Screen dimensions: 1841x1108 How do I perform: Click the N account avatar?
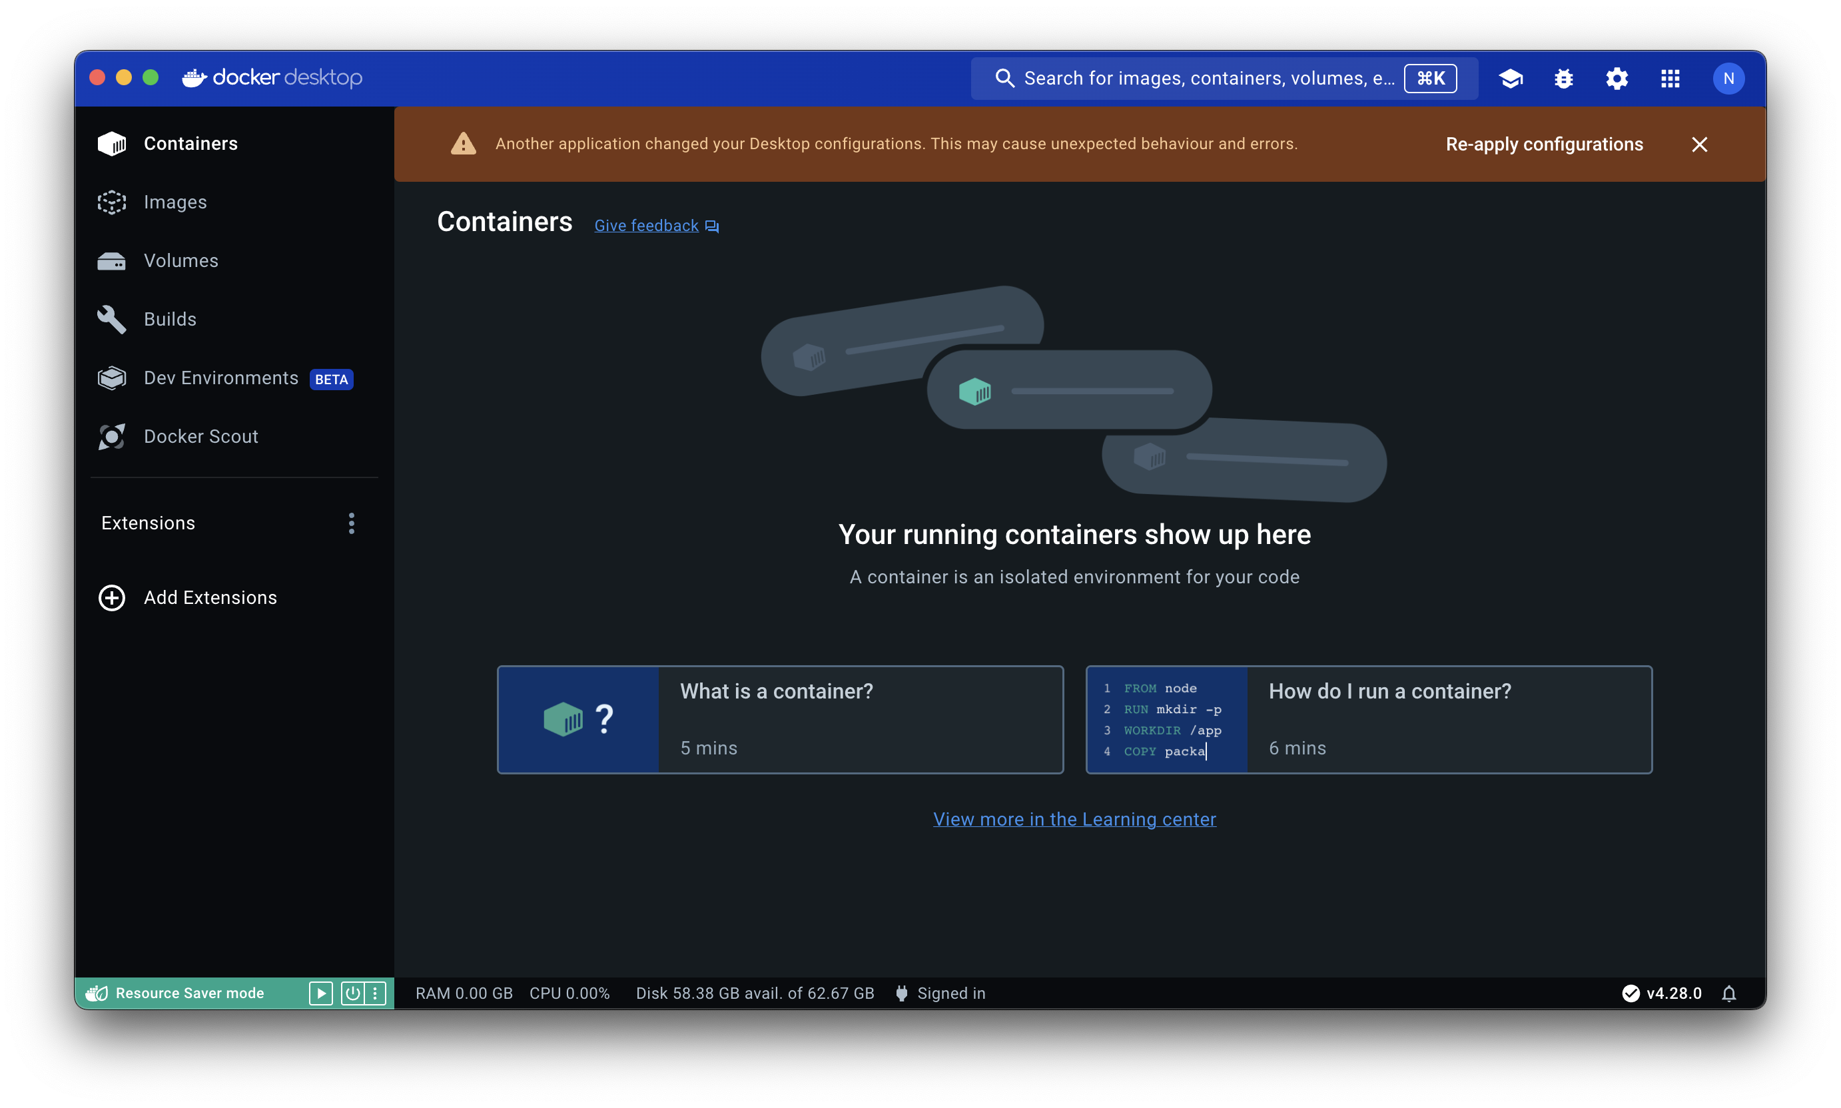pos(1728,79)
